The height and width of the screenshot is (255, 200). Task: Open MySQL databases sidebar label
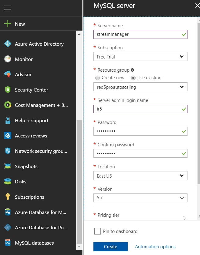(35, 243)
